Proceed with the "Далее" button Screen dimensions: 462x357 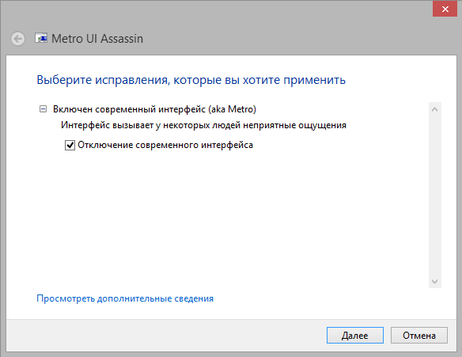pos(355,336)
